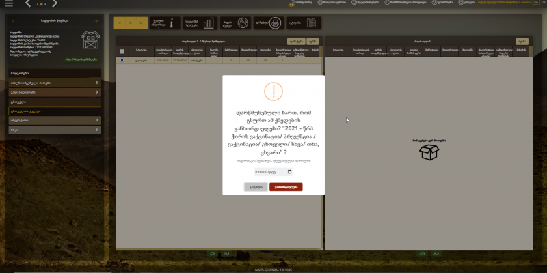This screenshot has height=273, width=547.
Task: Click the left orange arrow in sidebar header
Action: [x=13, y=21]
